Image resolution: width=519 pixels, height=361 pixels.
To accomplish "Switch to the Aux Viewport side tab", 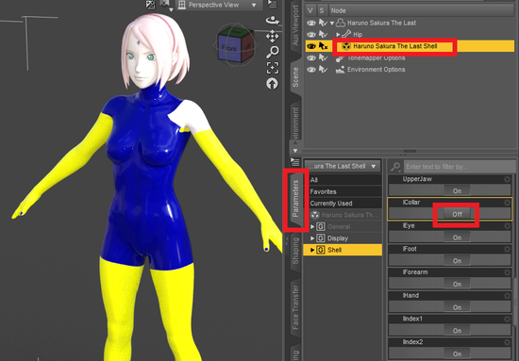I will (295, 25).
